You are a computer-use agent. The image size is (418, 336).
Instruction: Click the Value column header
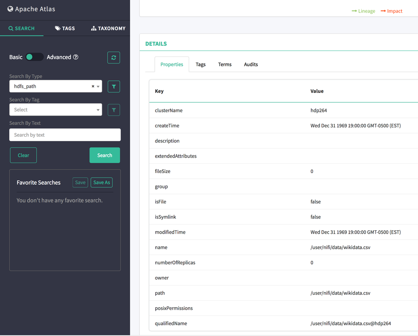click(317, 91)
